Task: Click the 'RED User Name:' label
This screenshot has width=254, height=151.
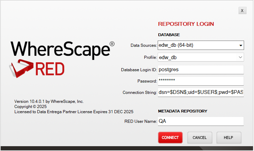Action: tap(141, 121)
